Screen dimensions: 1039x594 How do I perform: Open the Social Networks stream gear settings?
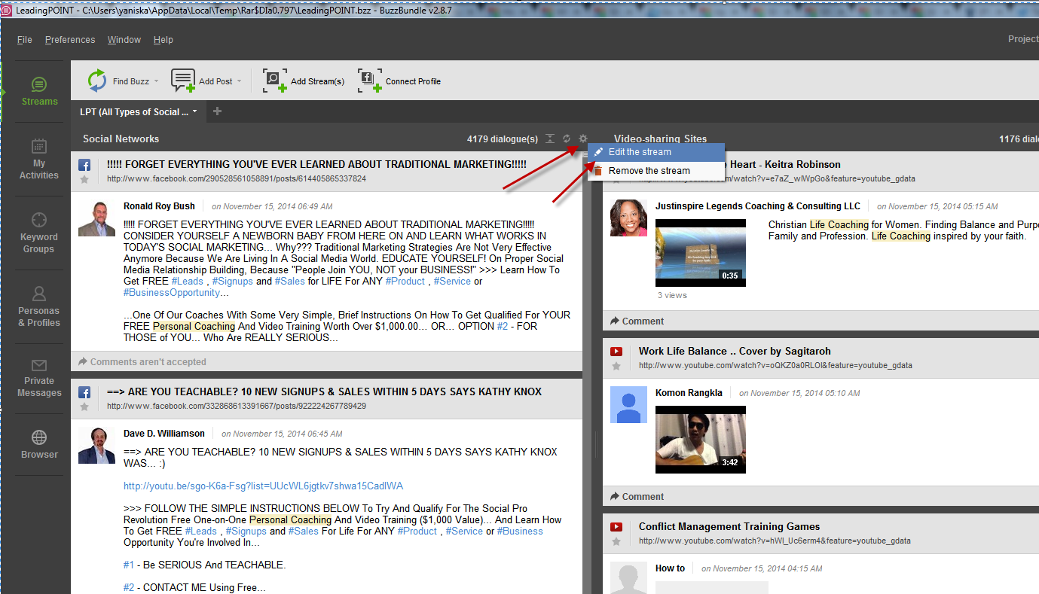[x=582, y=139]
